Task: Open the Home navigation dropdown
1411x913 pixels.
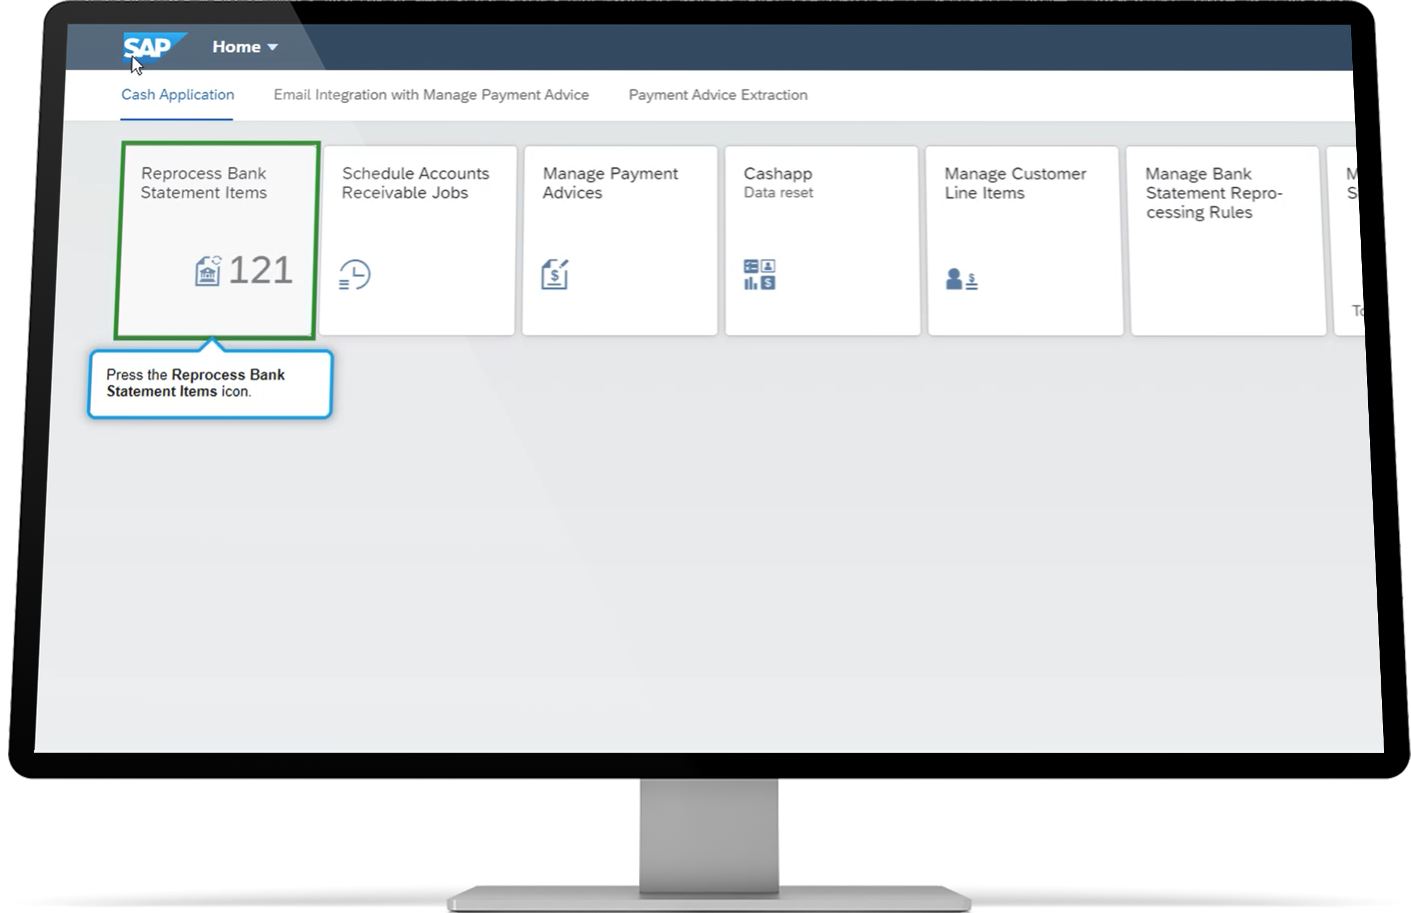Action: [245, 47]
